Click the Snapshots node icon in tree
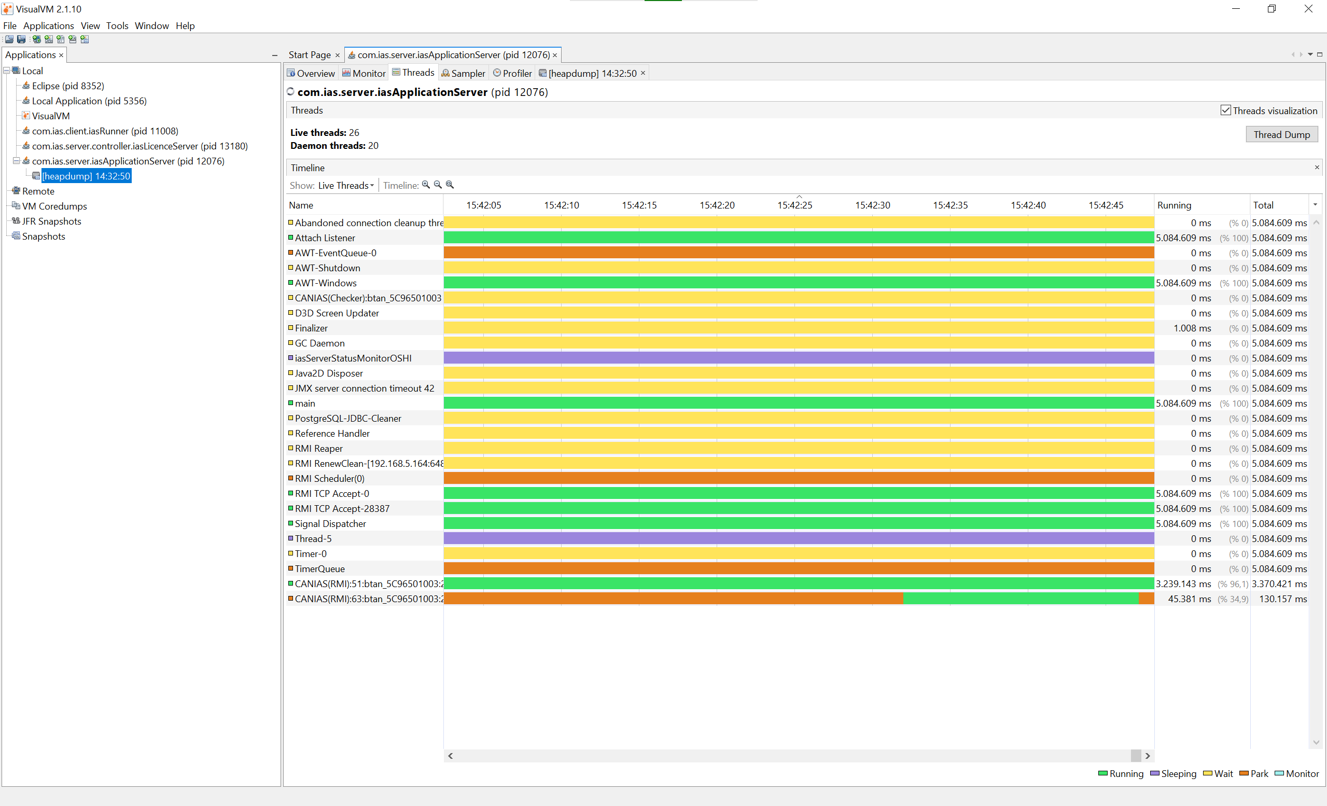1327x806 pixels. (16, 236)
